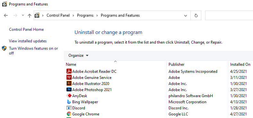Click the address bar Control Panel icon
Screen dimensions: 253x118
37,15
